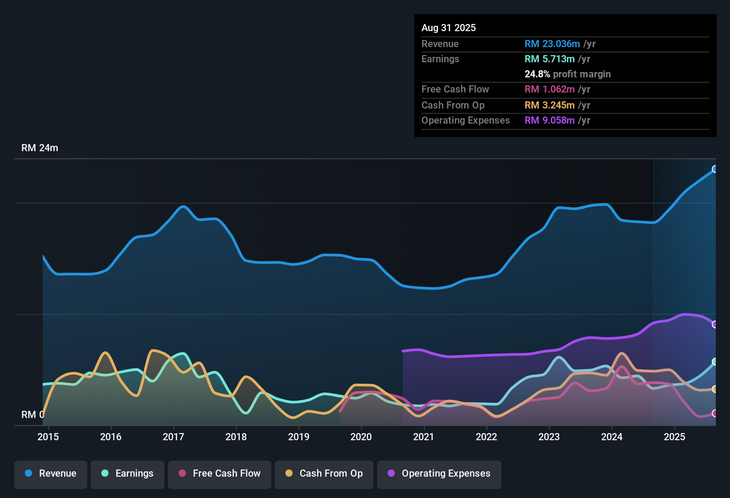Click the blue Revenue dot icon in legend
Screen dimensions: 730x498
coord(28,474)
